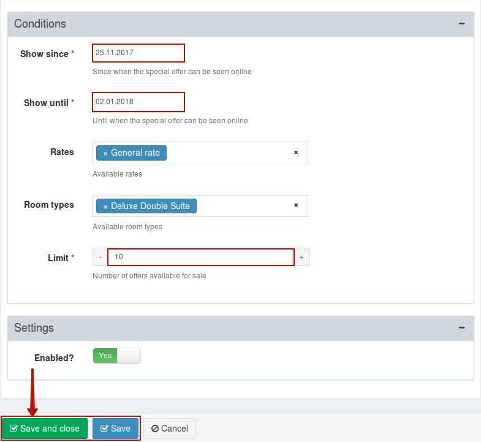Toggle the Enabled switch off
Image resolution: width=481 pixels, height=442 pixels.
(116, 356)
